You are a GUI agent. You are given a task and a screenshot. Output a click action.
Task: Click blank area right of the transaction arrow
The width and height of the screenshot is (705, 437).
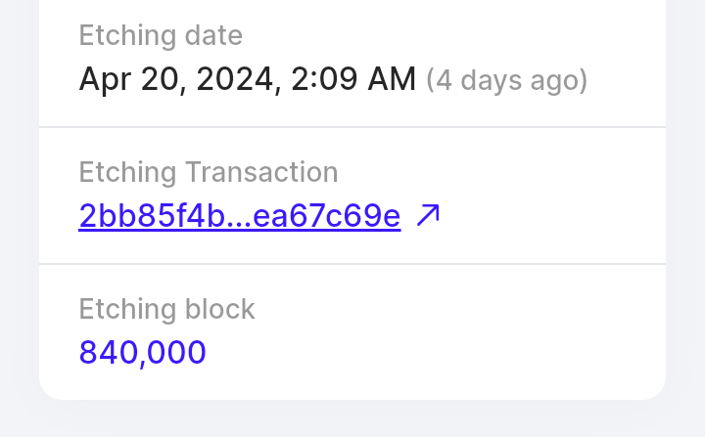pos(548,215)
